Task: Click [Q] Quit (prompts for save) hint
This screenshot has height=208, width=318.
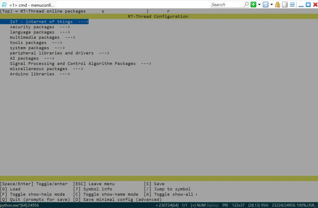Action: pos(35,200)
